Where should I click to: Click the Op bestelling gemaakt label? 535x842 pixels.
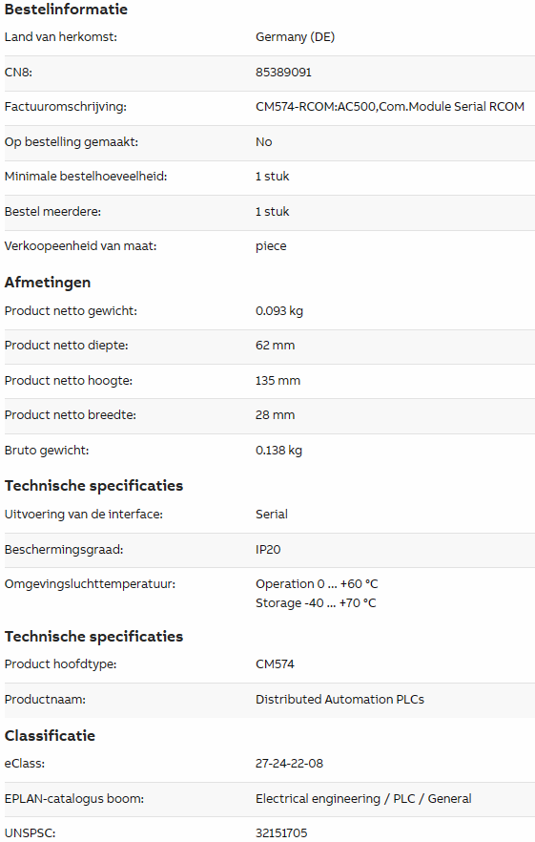pos(72,142)
